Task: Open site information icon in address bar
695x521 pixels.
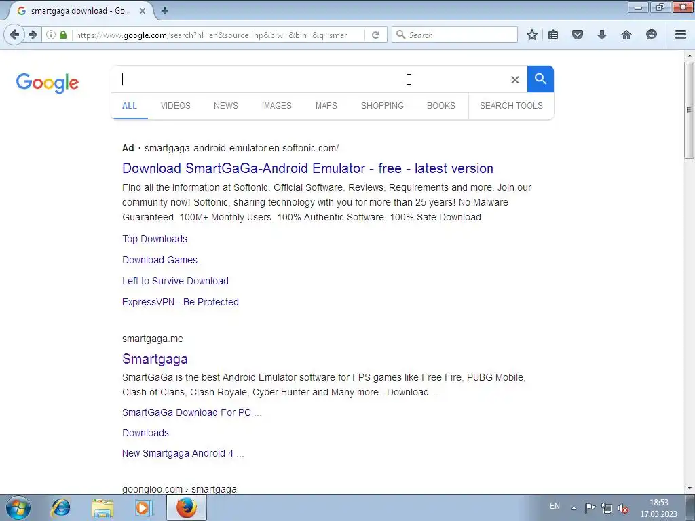Action: (x=50, y=35)
